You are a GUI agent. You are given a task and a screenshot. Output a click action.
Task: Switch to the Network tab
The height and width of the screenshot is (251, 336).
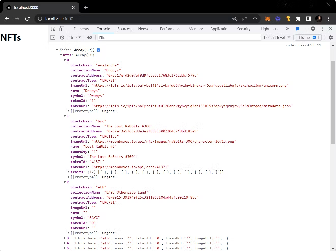pyautogui.click(x=145, y=29)
